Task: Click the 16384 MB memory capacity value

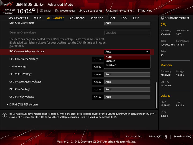Action: (x=166, y=85)
